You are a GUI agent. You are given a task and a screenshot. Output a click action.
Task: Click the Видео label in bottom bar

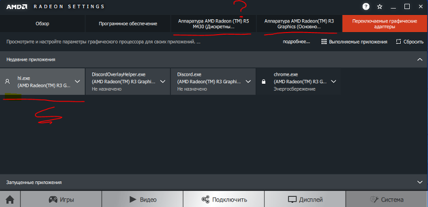pyautogui.click(x=148, y=200)
